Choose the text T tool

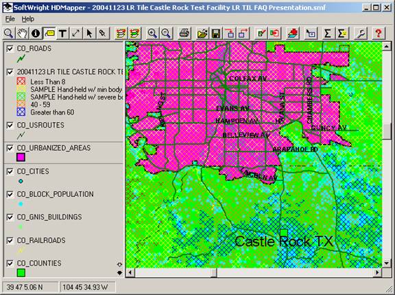point(62,33)
